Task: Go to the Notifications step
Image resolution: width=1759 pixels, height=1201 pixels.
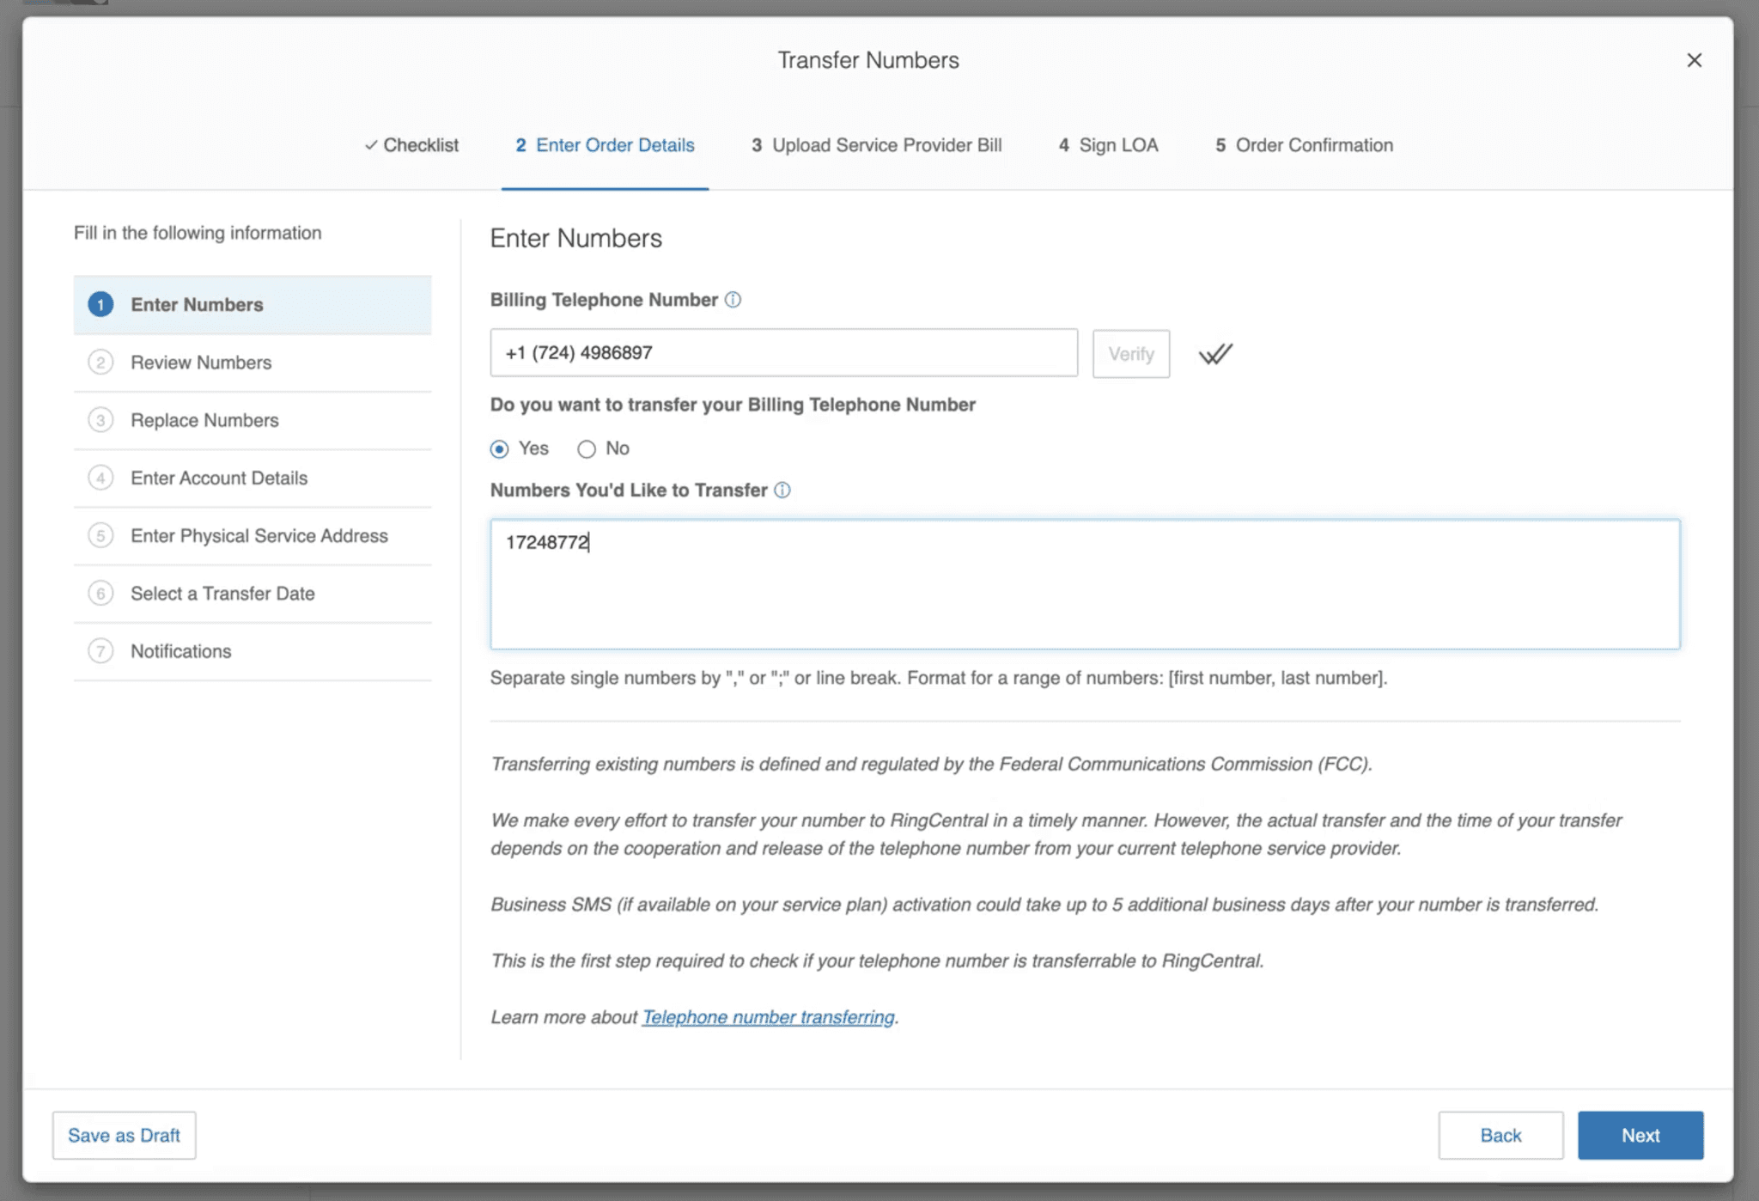Action: coord(253,651)
